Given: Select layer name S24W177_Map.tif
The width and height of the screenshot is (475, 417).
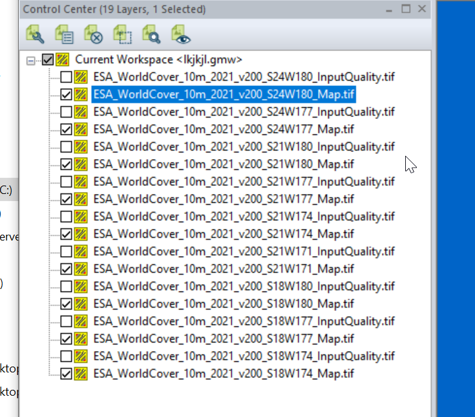Looking at the screenshot, I should tap(224, 129).
